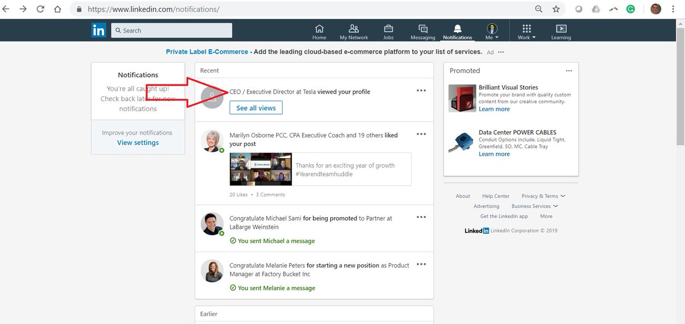Click the zoom magnifier icon in address bar
This screenshot has width=685, height=324.
539,9
